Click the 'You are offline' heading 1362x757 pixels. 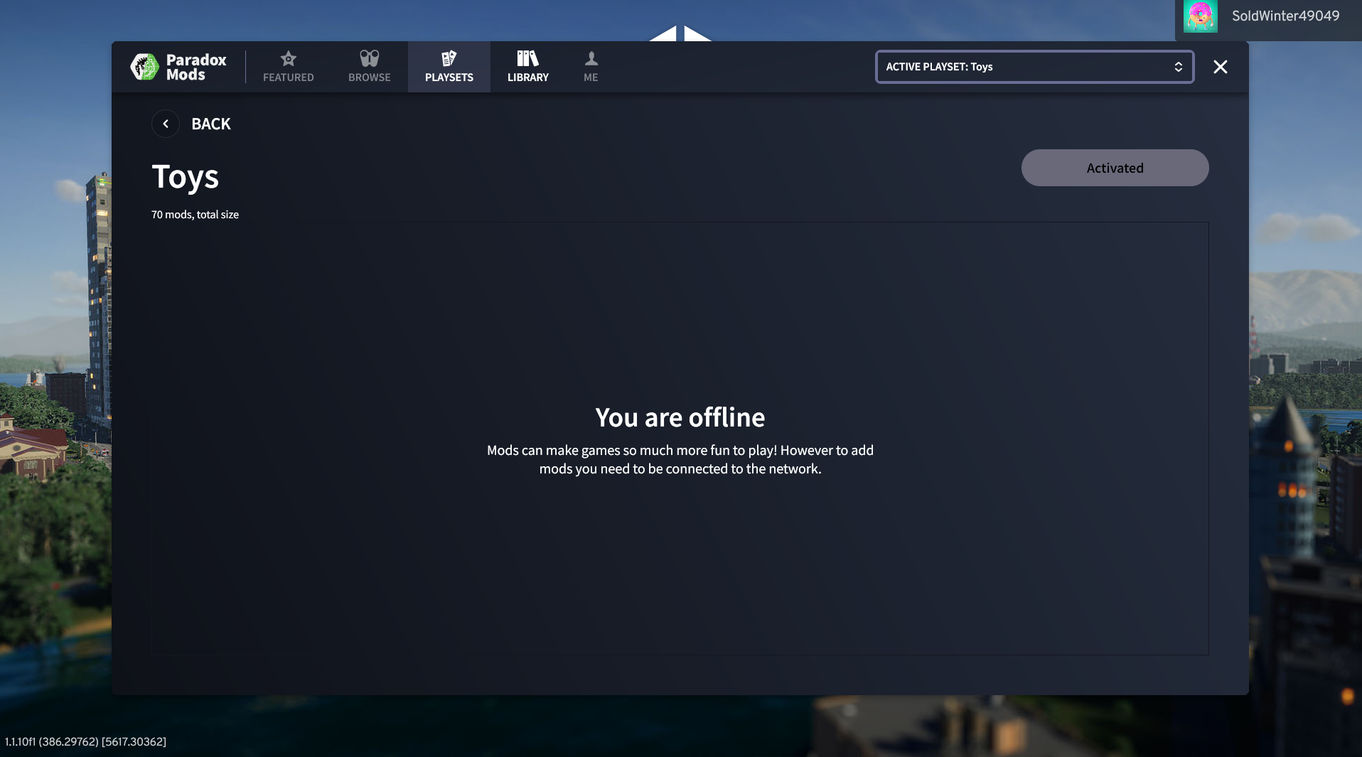(x=680, y=417)
